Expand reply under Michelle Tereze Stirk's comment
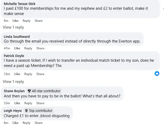This screenshot has height=126, width=164. tap(13, 27)
